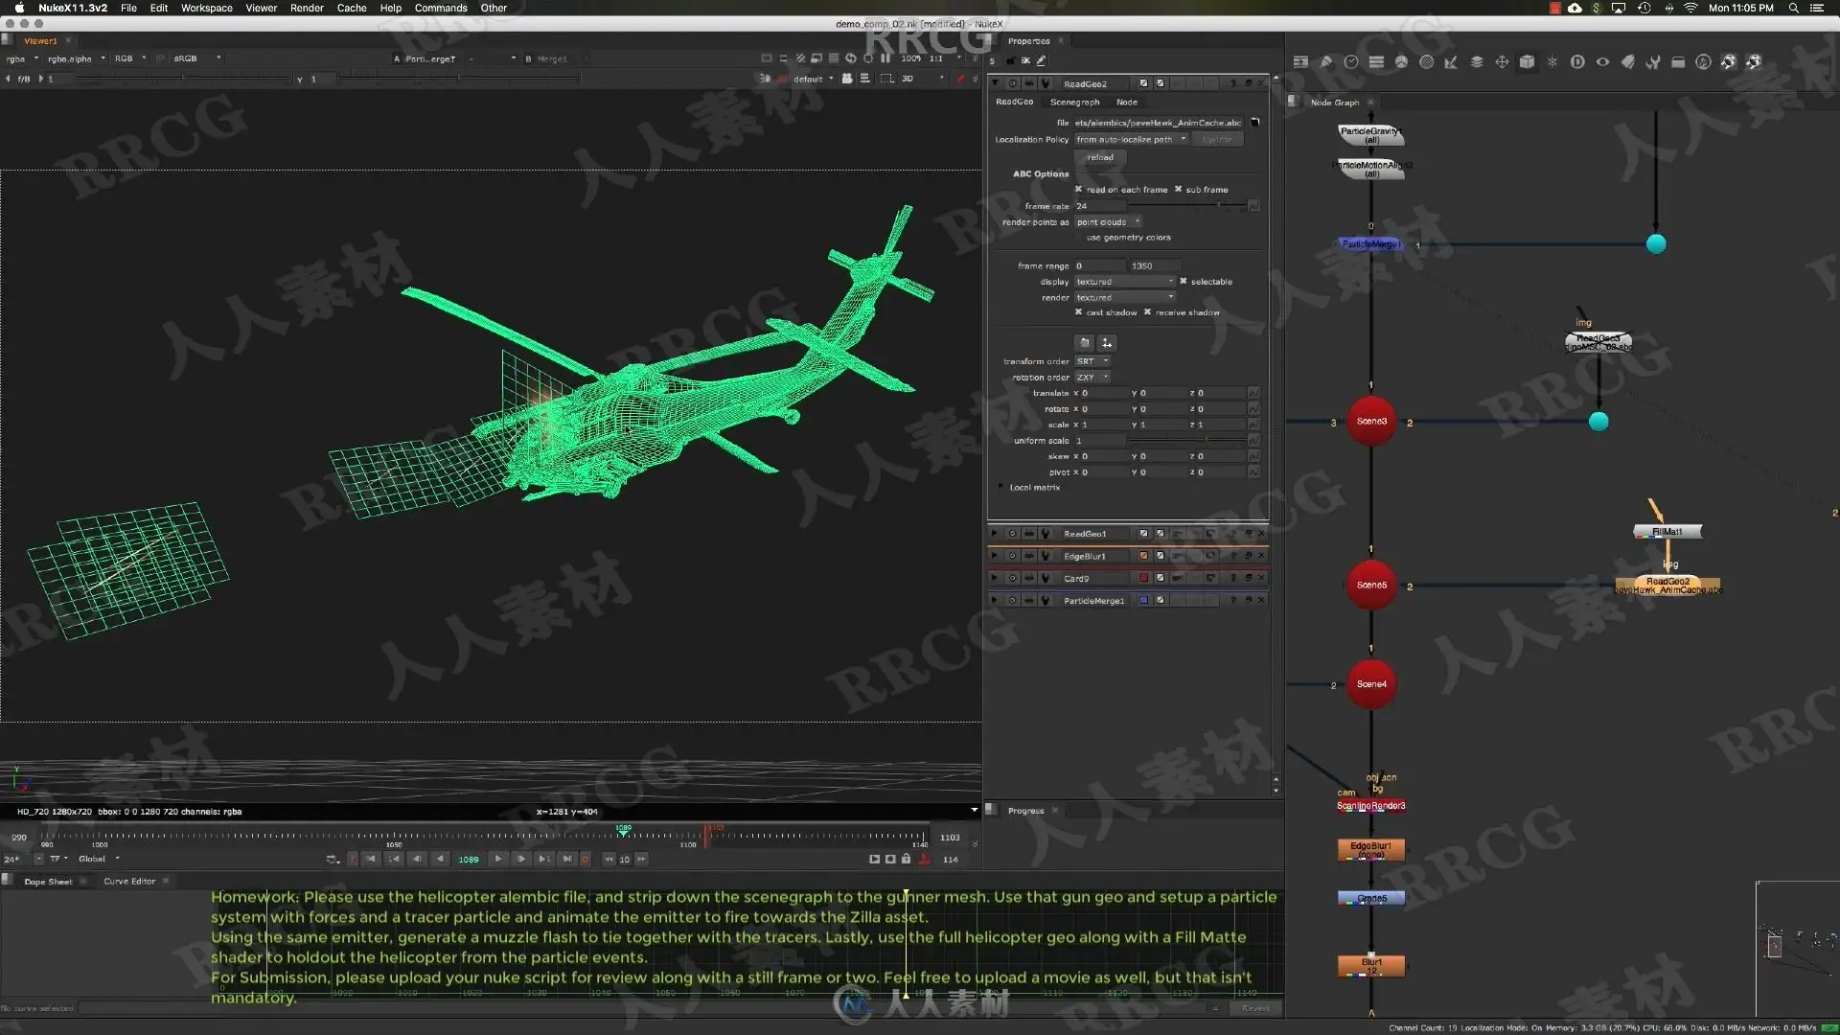Image resolution: width=1840 pixels, height=1035 pixels.
Task: Open the Merge nodes layers toolbar icon
Action: (x=1477, y=62)
